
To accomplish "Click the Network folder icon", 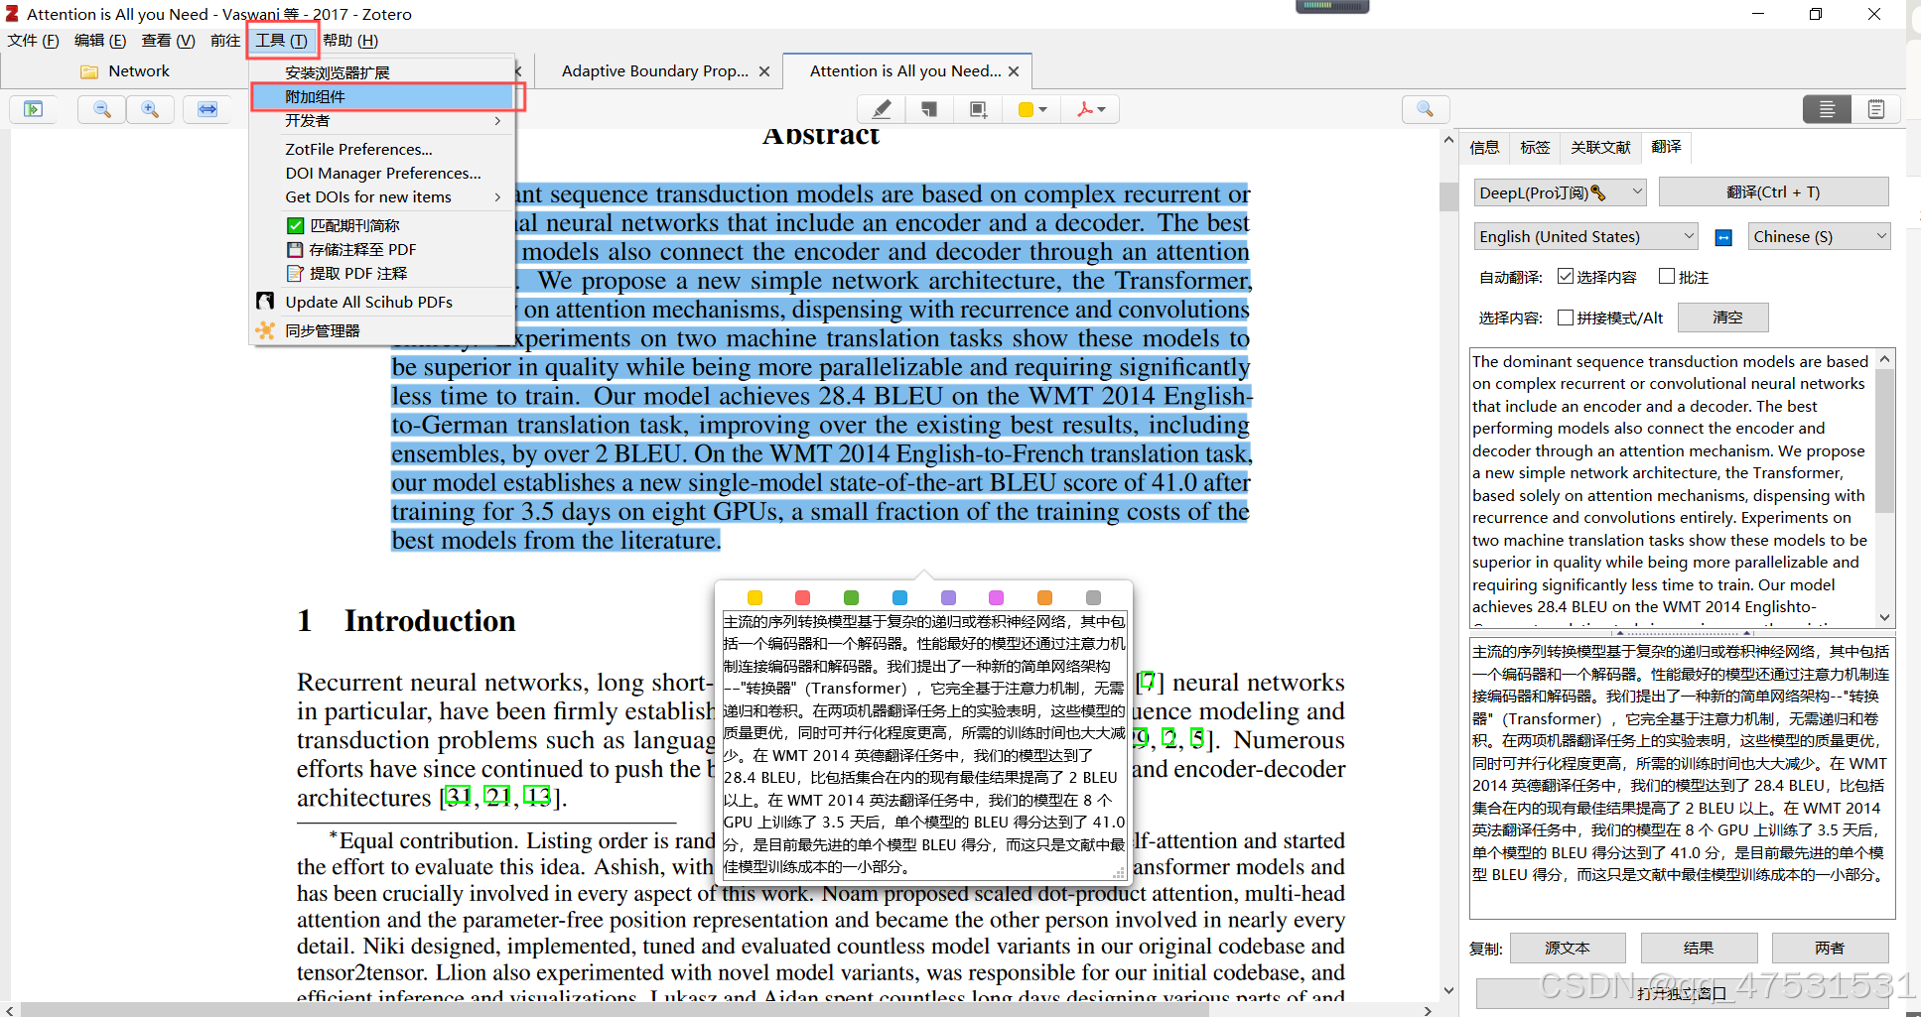I will [x=89, y=71].
